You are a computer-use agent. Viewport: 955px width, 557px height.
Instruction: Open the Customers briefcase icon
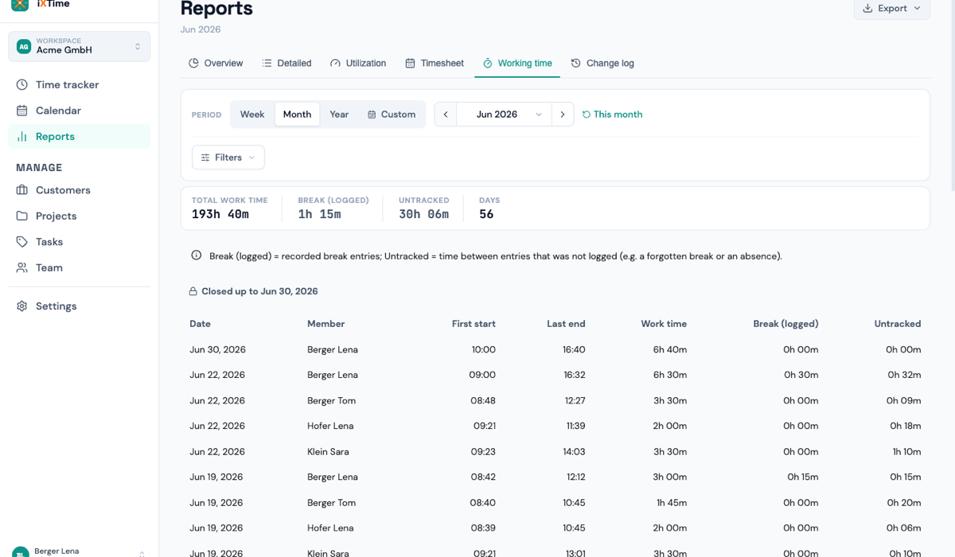coord(22,190)
